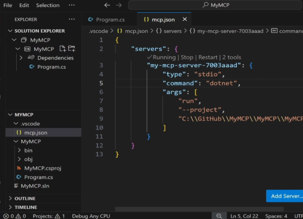Open the File menu
Screen dimensions: 303x219
pos(8,5)
